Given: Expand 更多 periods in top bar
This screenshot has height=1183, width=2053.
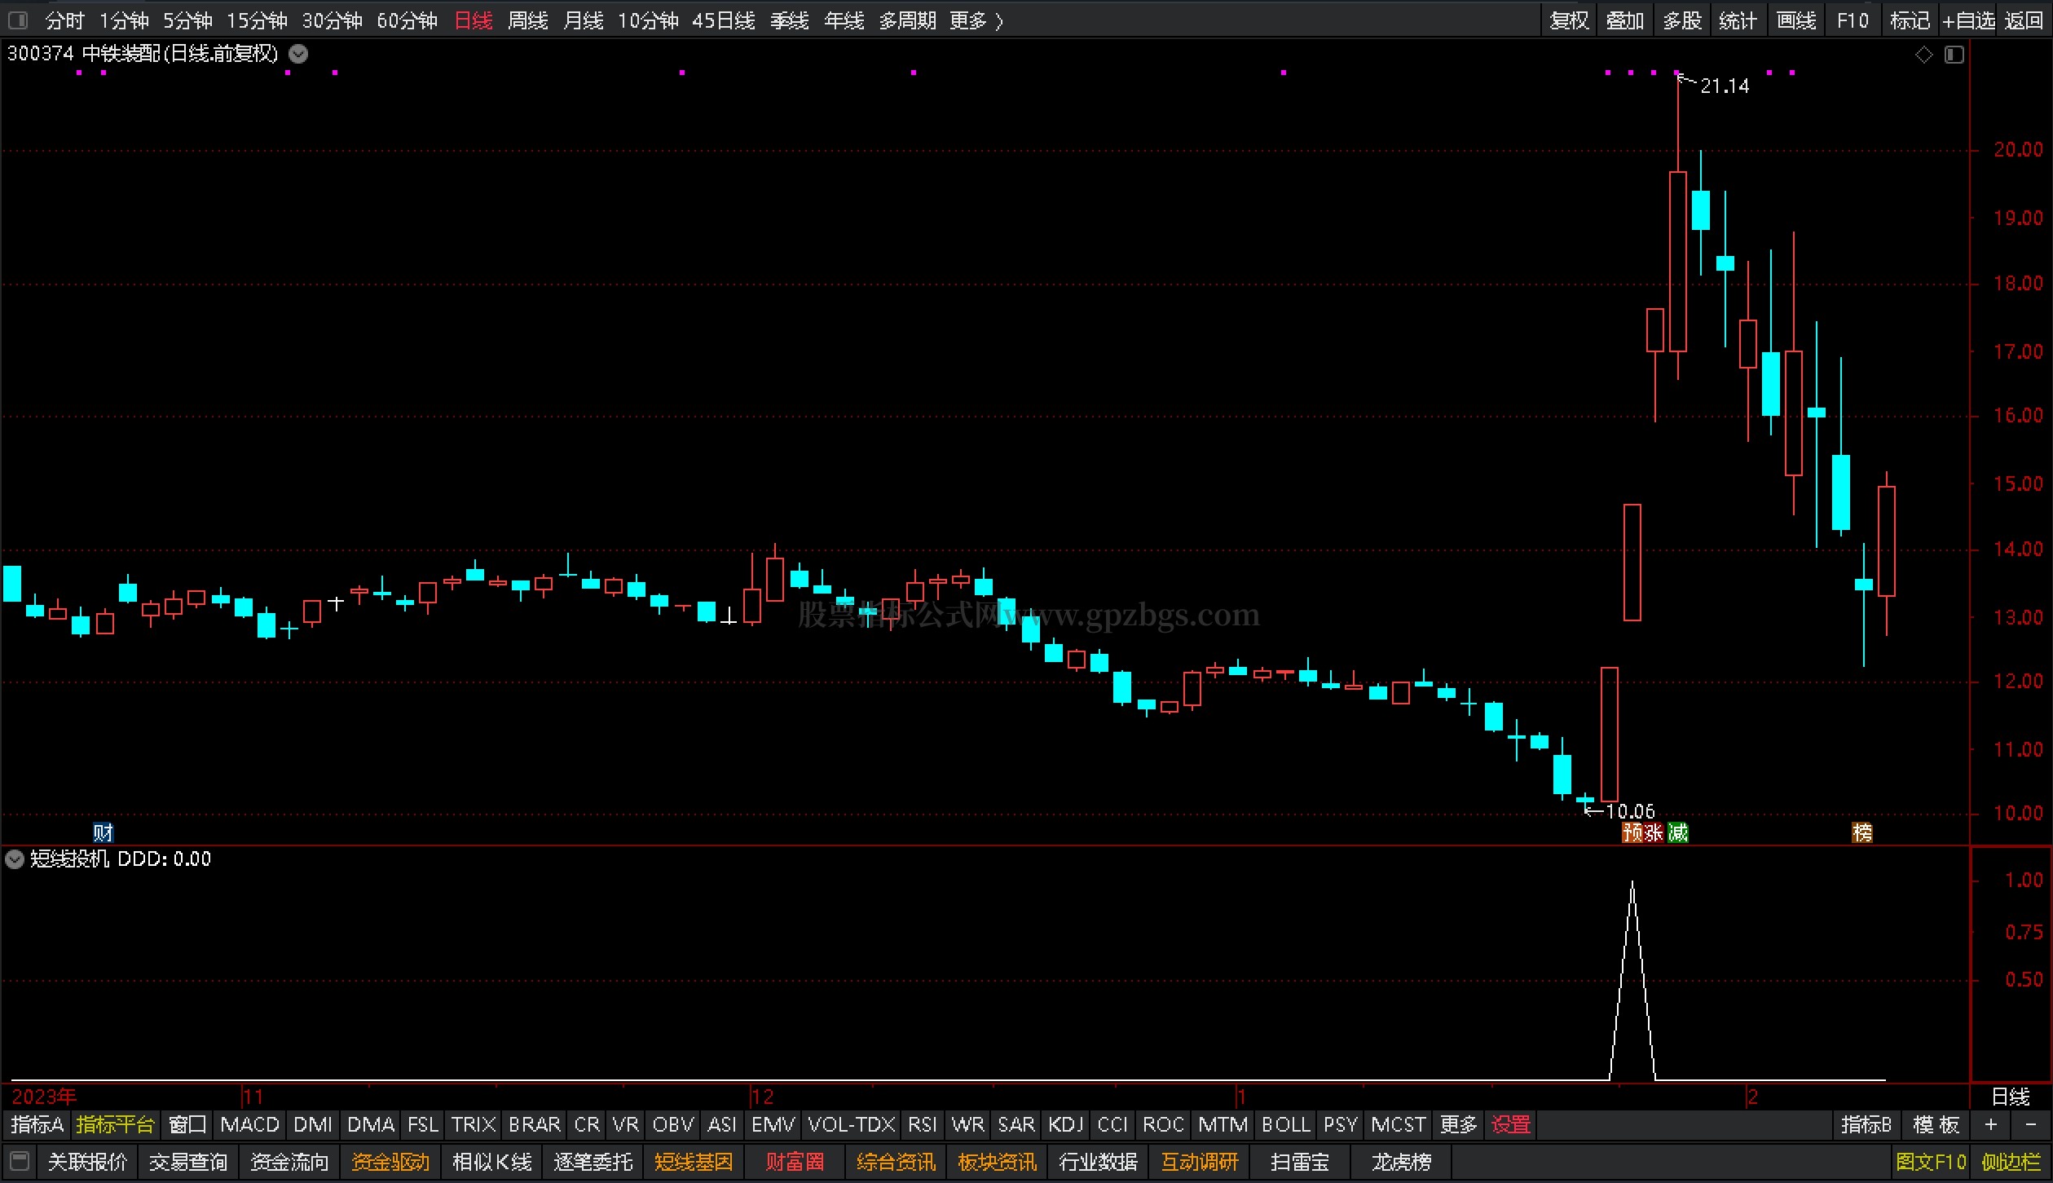Looking at the screenshot, I should [x=976, y=20].
